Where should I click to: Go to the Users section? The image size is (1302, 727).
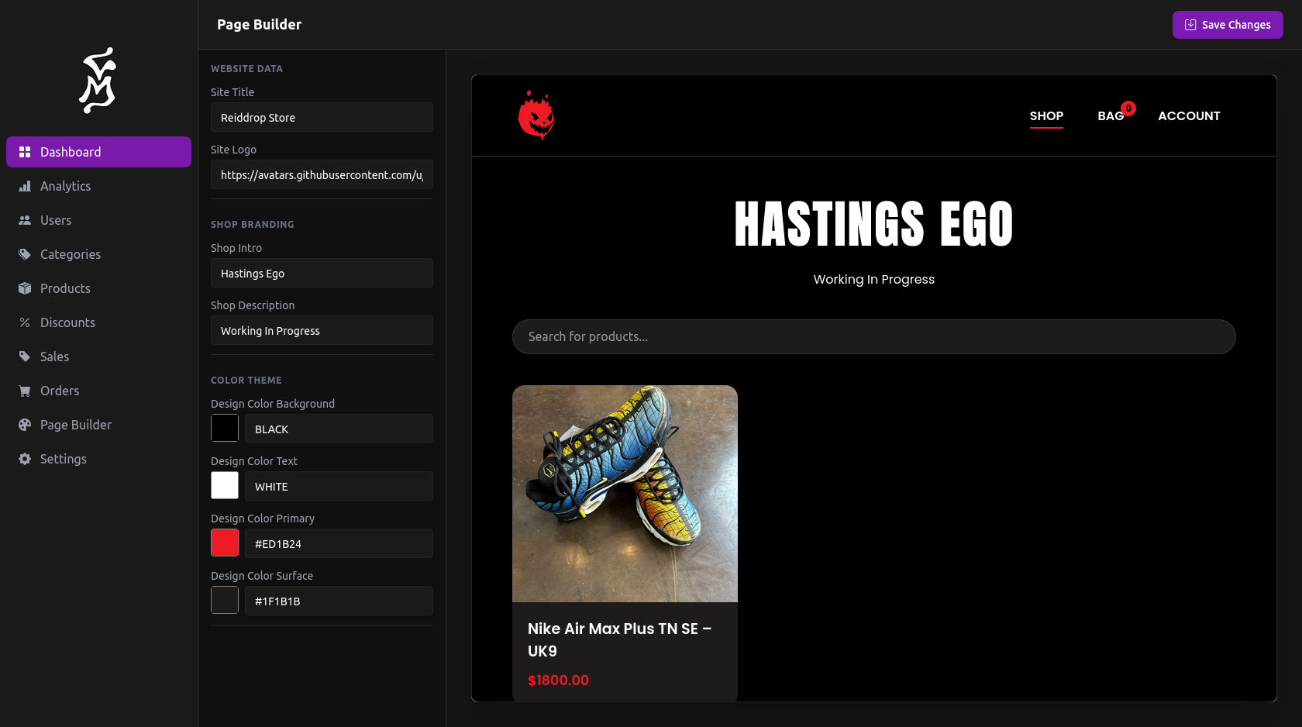(98, 220)
